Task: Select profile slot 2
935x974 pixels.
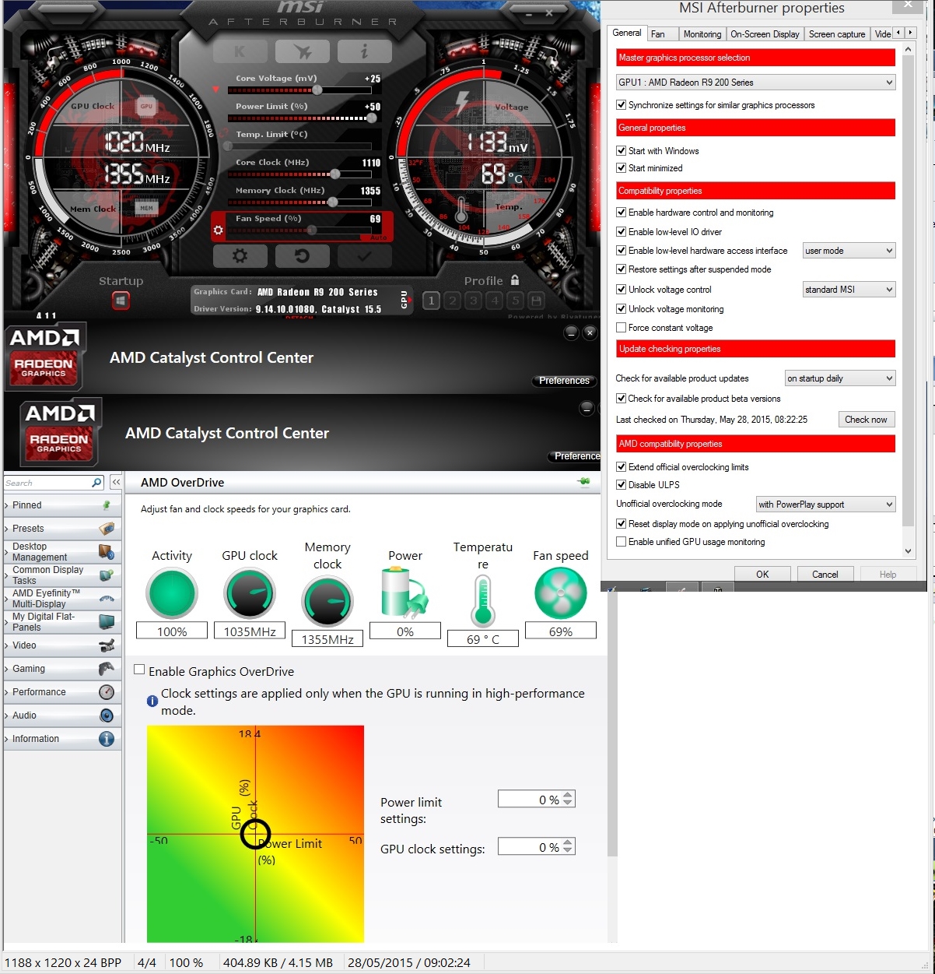Action: [453, 301]
